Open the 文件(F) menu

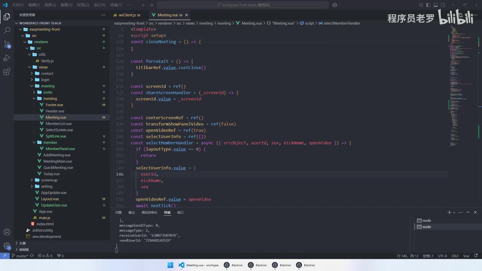coord(18,5)
